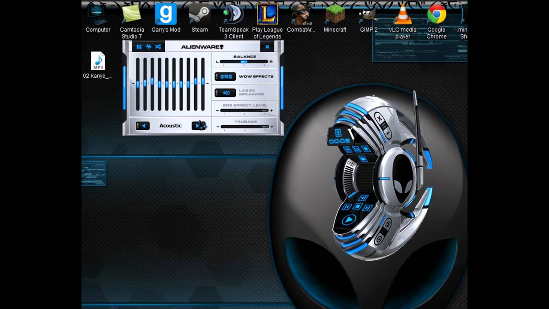Viewport: 549px width, 309px height.
Task: Launch Minecraft from the desktop
Action: [335, 18]
